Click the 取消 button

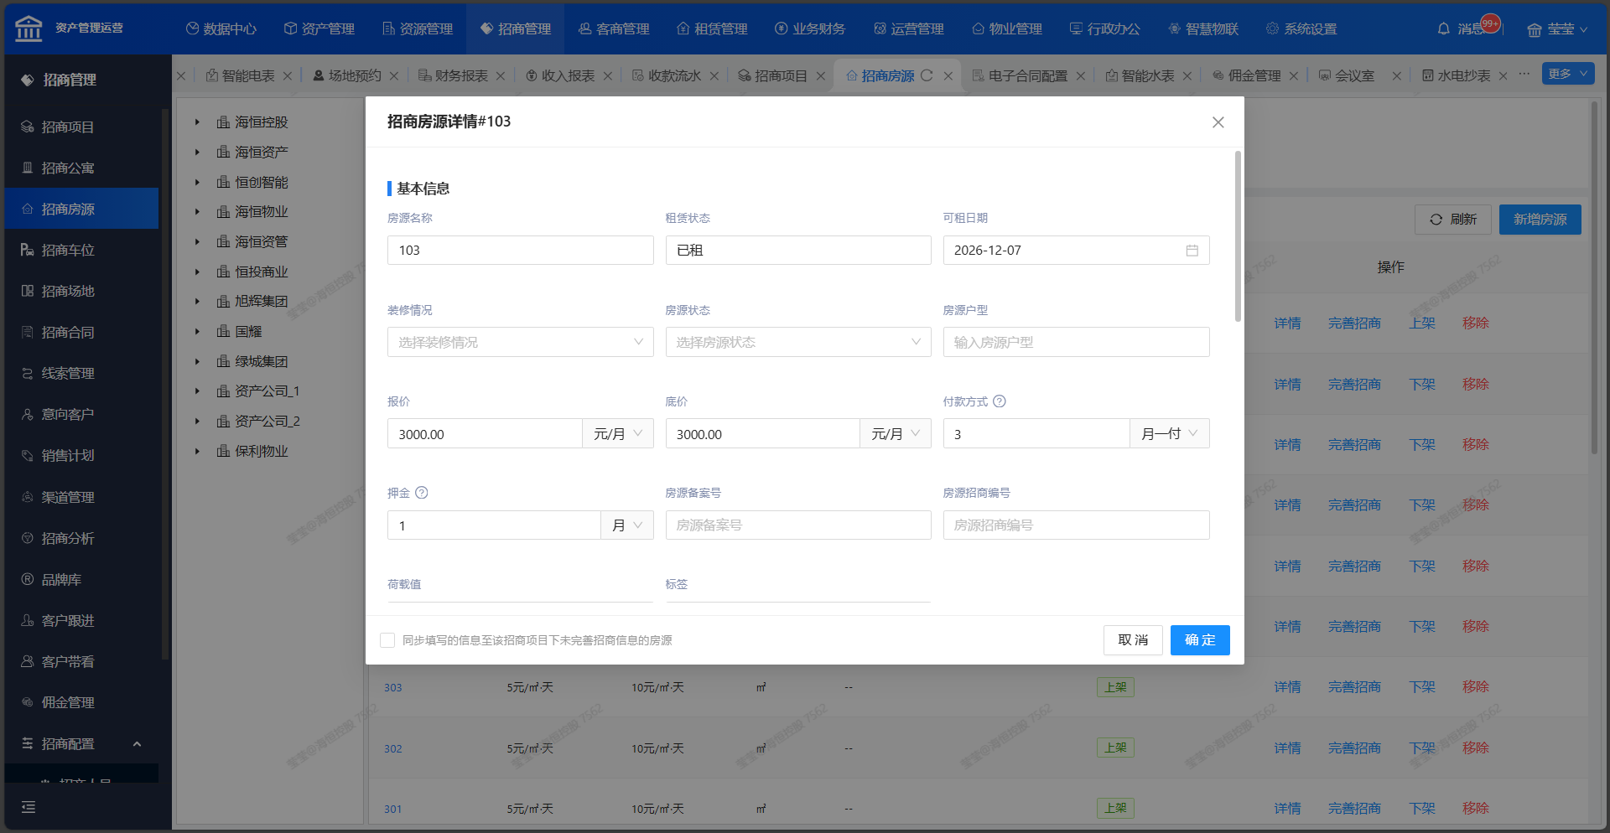1132,640
